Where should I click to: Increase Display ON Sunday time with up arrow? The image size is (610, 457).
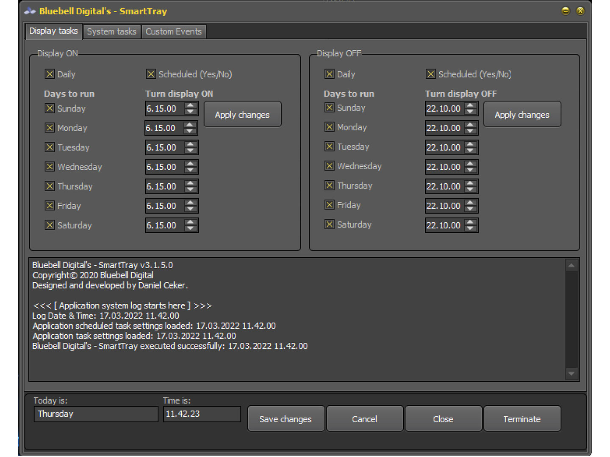191,105
